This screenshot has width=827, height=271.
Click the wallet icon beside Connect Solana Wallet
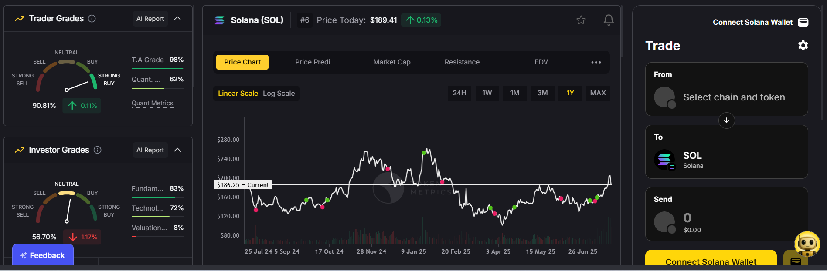[803, 22]
